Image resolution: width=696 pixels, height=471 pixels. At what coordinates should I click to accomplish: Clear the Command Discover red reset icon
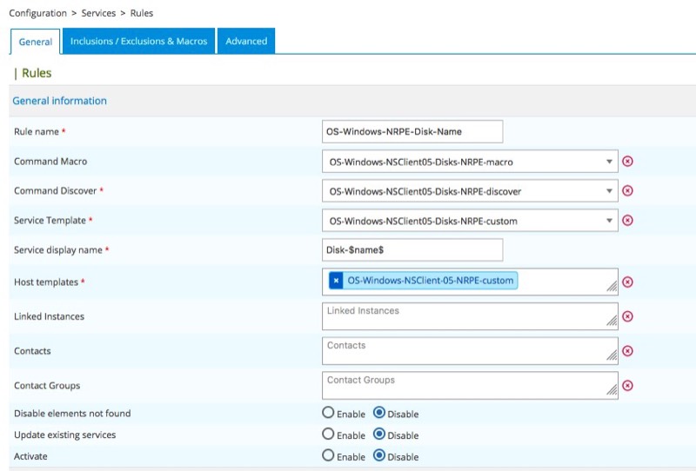627,191
